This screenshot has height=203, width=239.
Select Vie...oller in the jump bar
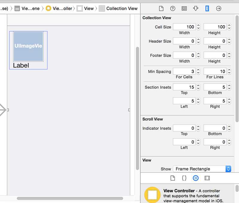[59, 8]
